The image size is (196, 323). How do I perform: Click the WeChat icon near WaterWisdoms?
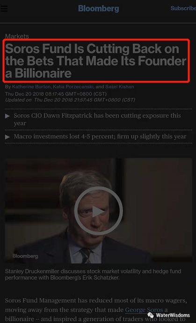(x=151, y=315)
